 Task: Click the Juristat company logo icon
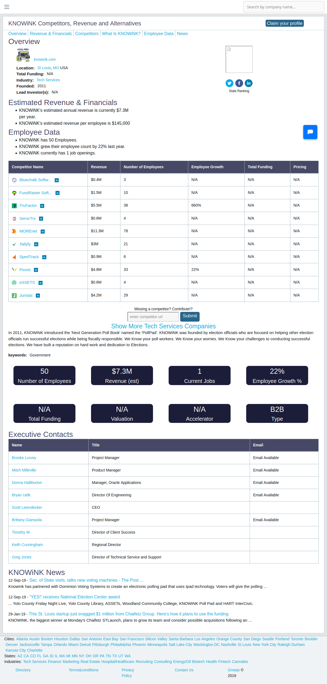[x=14, y=295]
